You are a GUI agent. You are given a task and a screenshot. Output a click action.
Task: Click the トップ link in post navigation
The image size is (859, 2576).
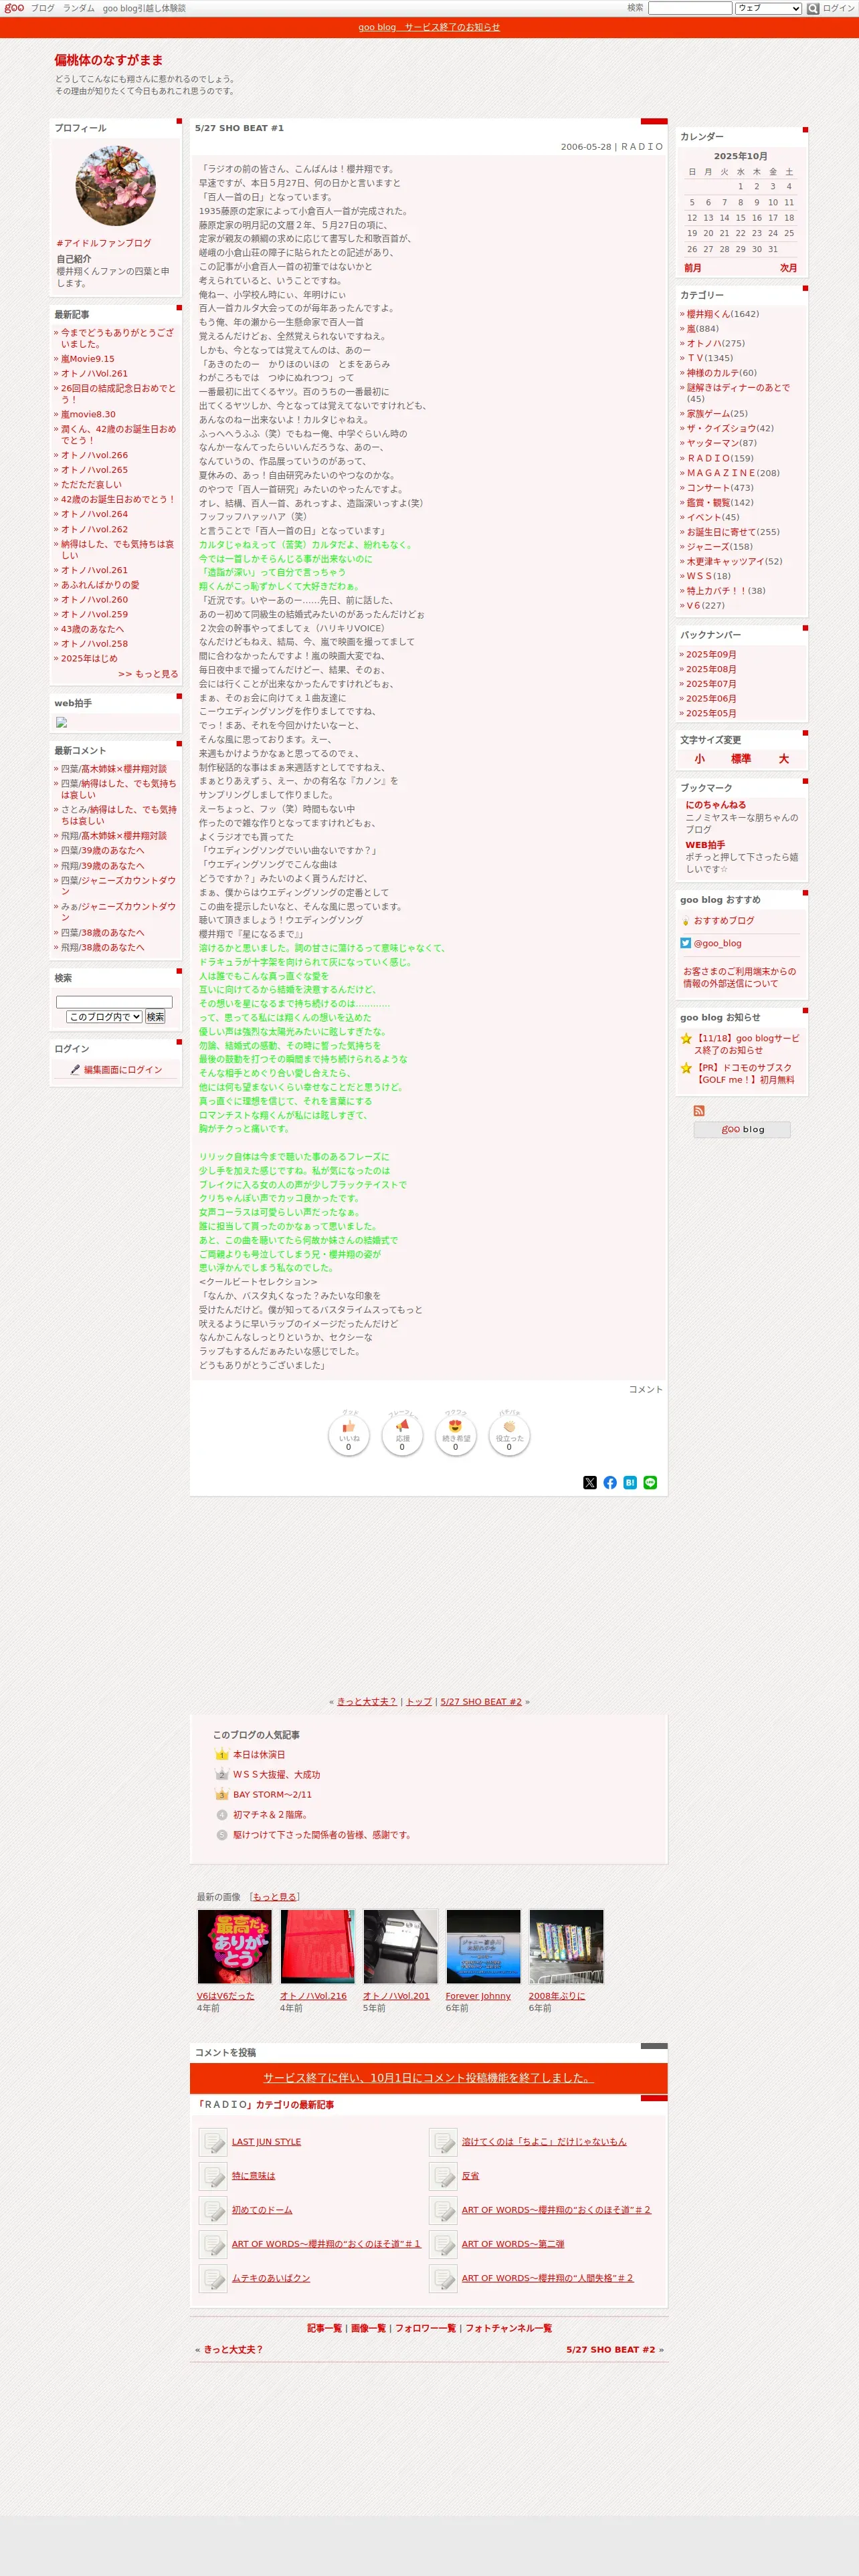pyautogui.click(x=419, y=1701)
